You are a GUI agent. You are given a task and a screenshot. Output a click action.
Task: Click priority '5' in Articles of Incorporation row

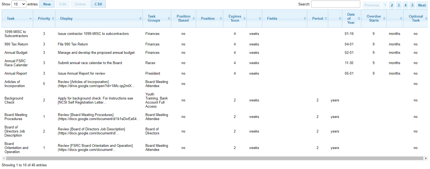click(x=44, y=84)
